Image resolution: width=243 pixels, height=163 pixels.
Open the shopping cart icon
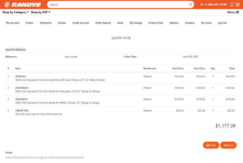[237, 4]
